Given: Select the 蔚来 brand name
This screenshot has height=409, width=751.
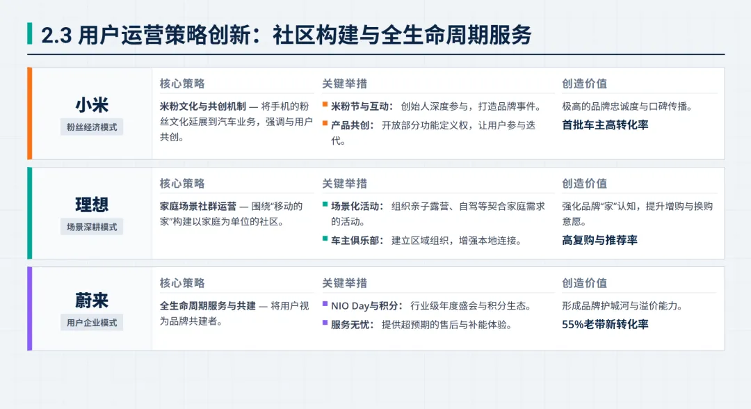Looking at the screenshot, I should click(92, 300).
